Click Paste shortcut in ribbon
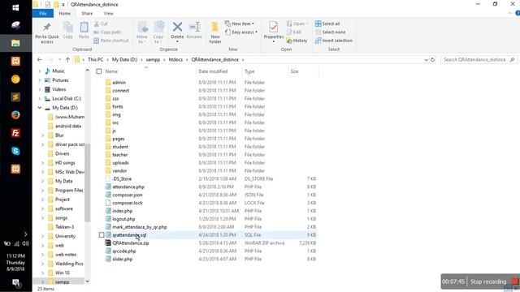Image resolution: width=520 pixels, height=292 pixels. coord(111,41)
